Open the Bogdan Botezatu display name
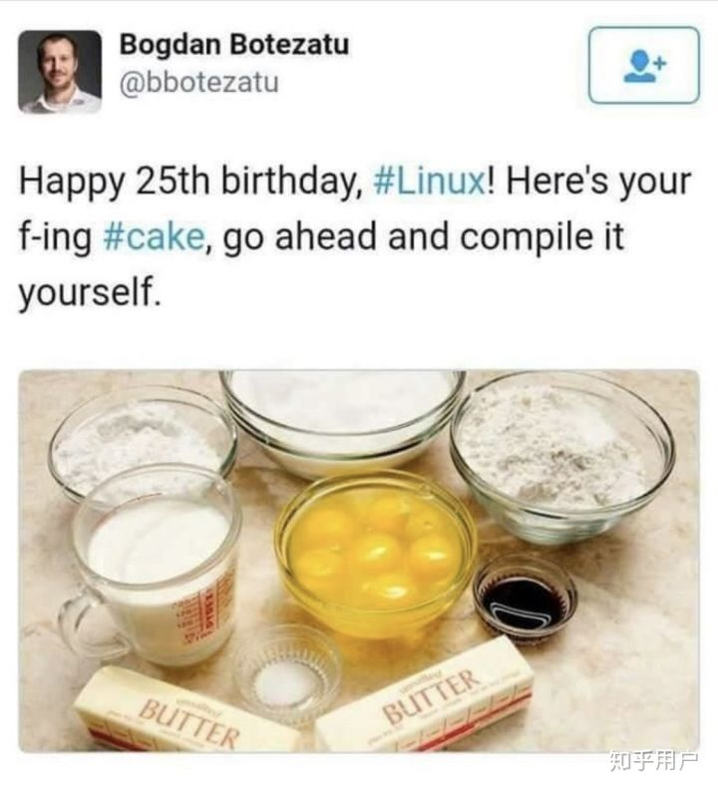 pyautogui.click(x=234, y=45)
